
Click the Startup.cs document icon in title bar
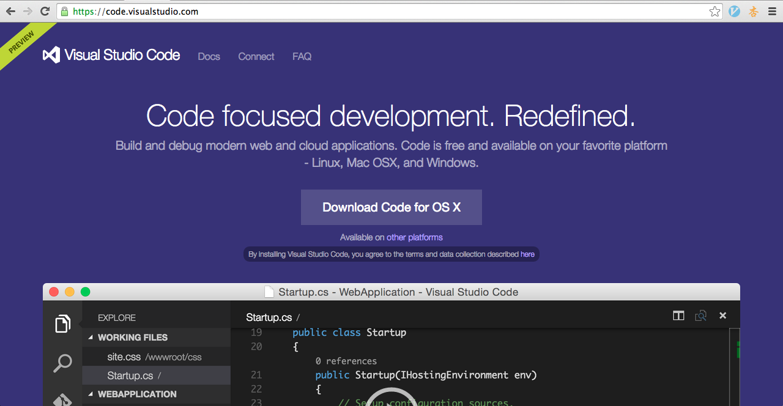[x=269, y=292]
